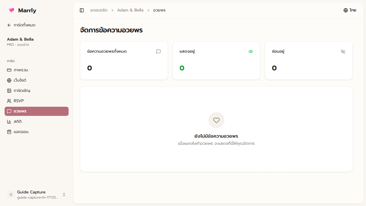Click the แดชบอร์ด breadcrumb link
Image resolution: width=366 pixels, height=206 pixels.
99,10
